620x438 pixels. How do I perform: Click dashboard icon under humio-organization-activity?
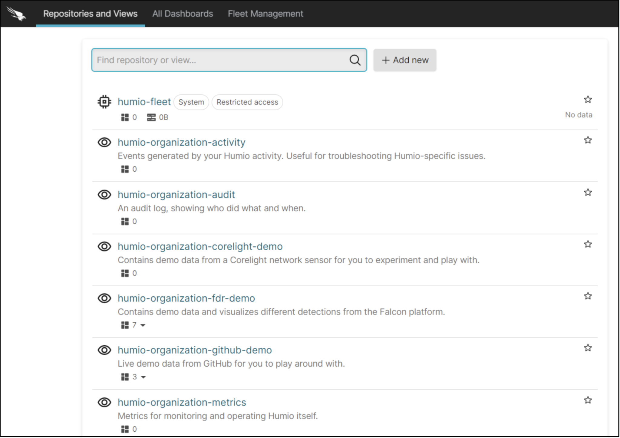[x=125, y=169]
